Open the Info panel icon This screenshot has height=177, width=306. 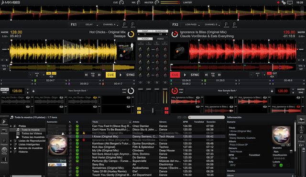301,129
